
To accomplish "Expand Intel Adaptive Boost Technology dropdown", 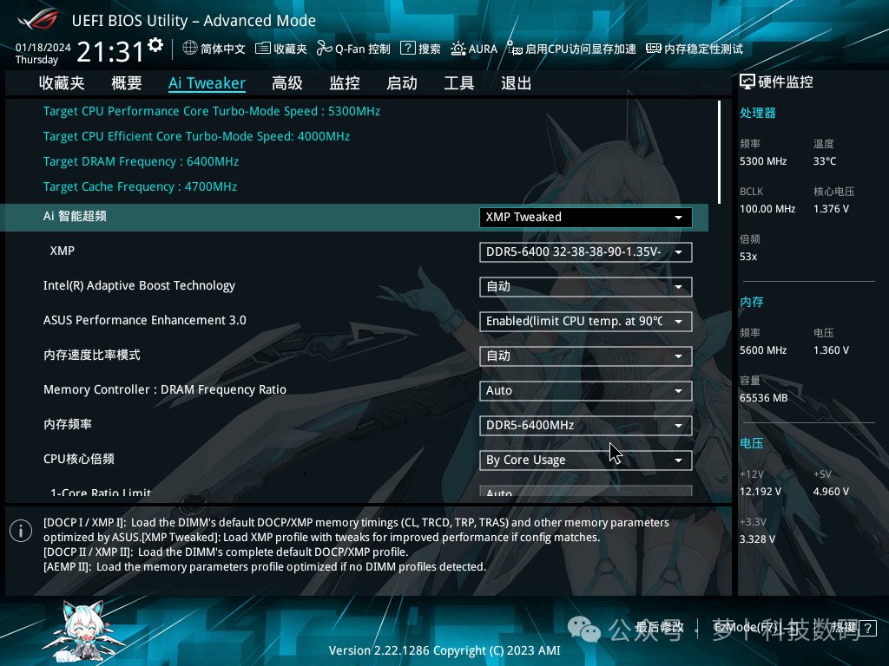I will tap(586, 286).
